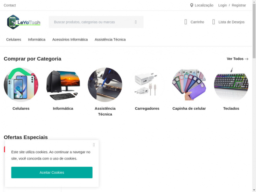Open the Celulares menu item
Image resolution: width=256 pixels, height=192 pixels.
tap(14, 40)
